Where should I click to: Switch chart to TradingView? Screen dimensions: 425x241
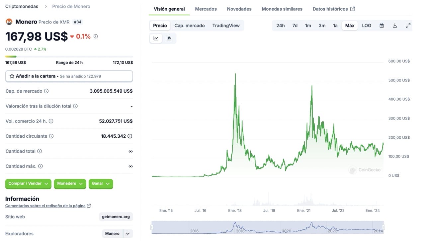pos(226,25)
